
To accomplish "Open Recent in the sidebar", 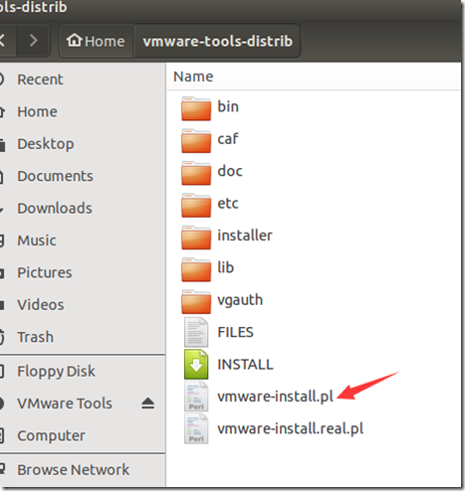I will pyautogui.click(x=40, y=80).
